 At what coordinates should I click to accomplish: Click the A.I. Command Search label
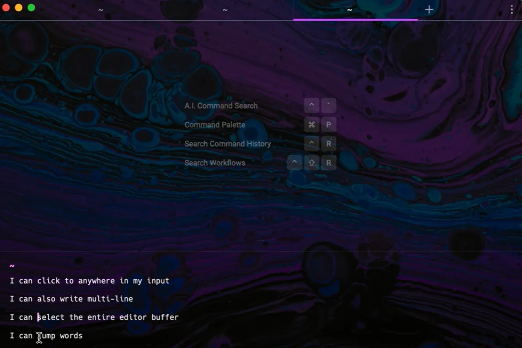221,105
